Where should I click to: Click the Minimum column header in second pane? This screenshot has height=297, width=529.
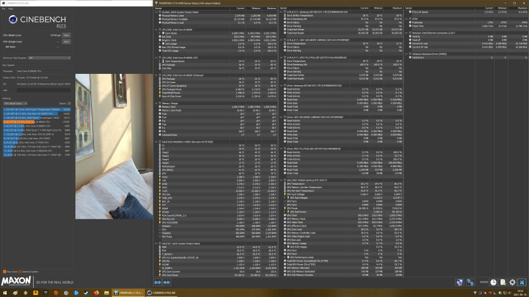378,8
